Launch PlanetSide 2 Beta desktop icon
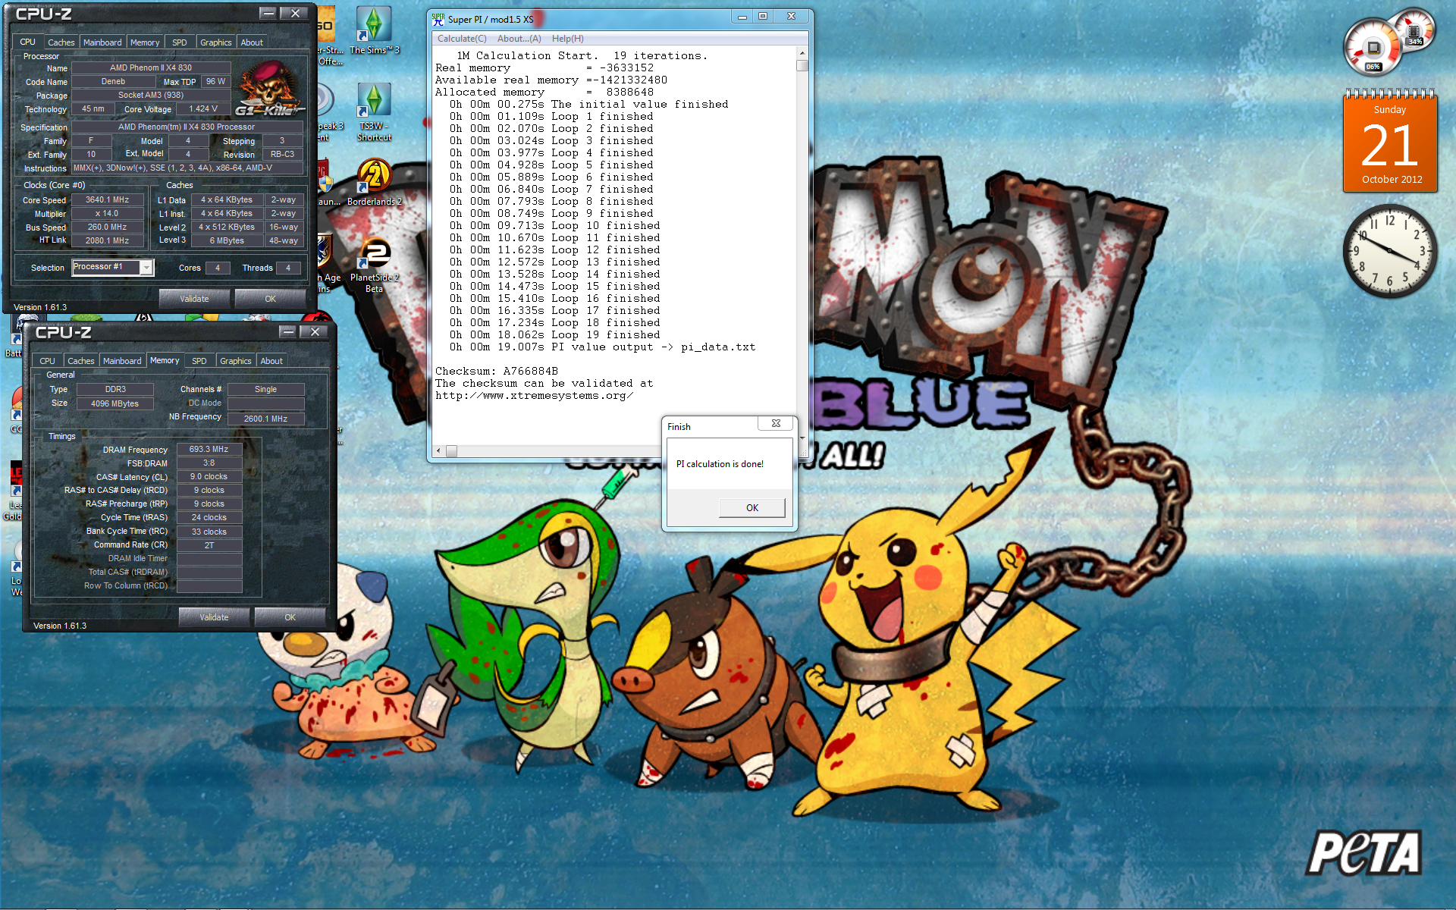This screenshot has height=910, width=1456. pos(374,264)
